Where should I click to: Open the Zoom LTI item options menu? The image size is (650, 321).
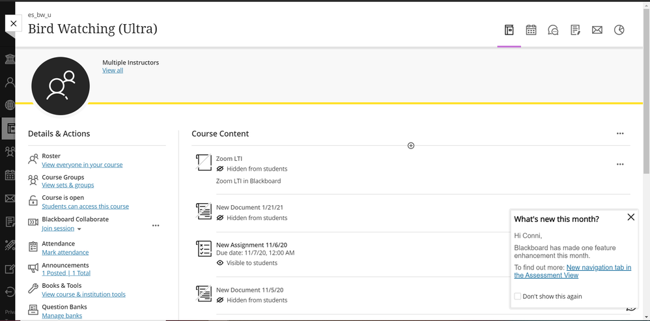(x=620, y=164)
